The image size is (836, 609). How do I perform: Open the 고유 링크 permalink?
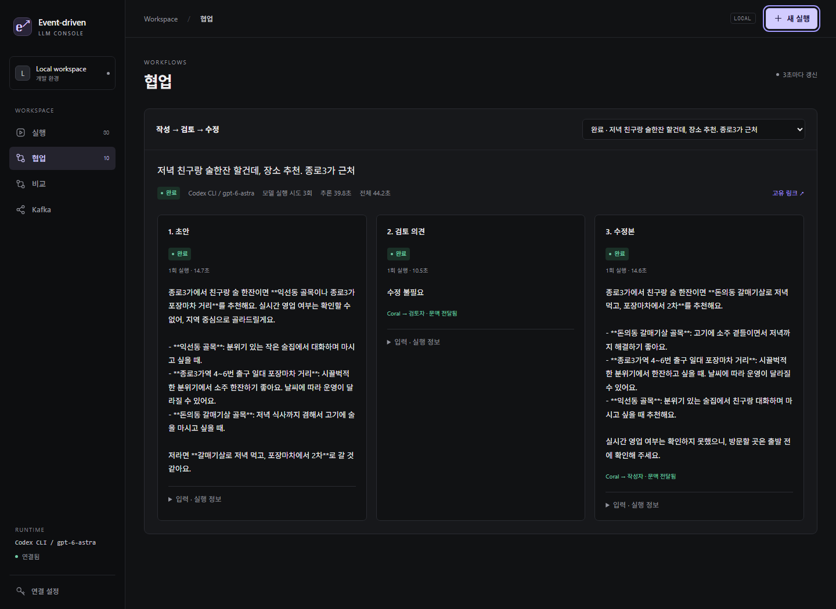[x=788, y=193]
